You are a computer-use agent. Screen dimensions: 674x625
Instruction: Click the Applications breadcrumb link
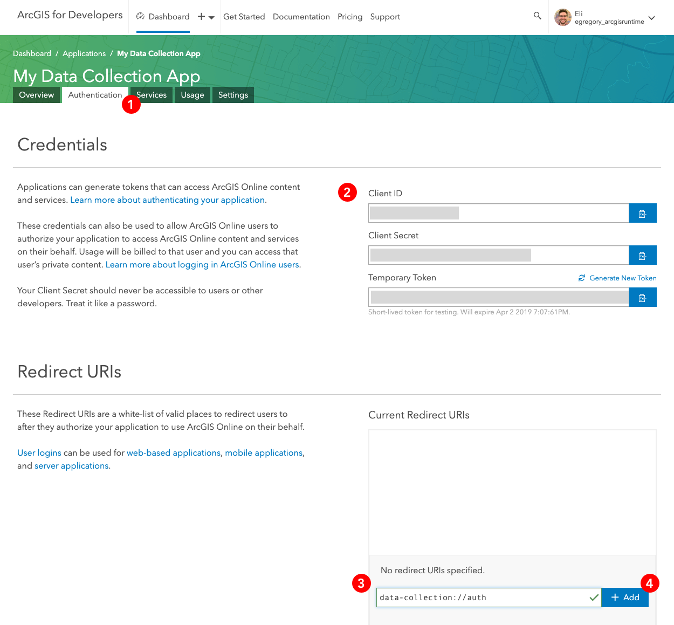[x=84, y=53]
